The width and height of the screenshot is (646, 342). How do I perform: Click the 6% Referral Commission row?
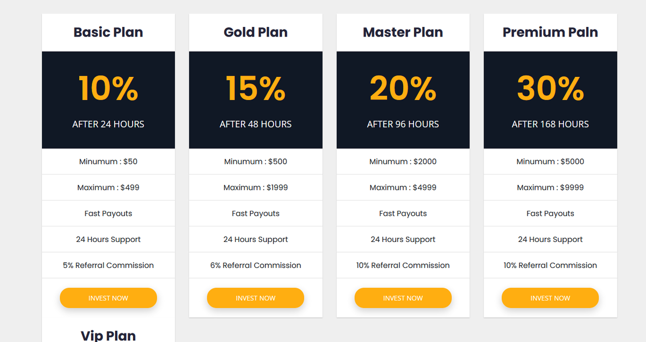tap(256, 265)
